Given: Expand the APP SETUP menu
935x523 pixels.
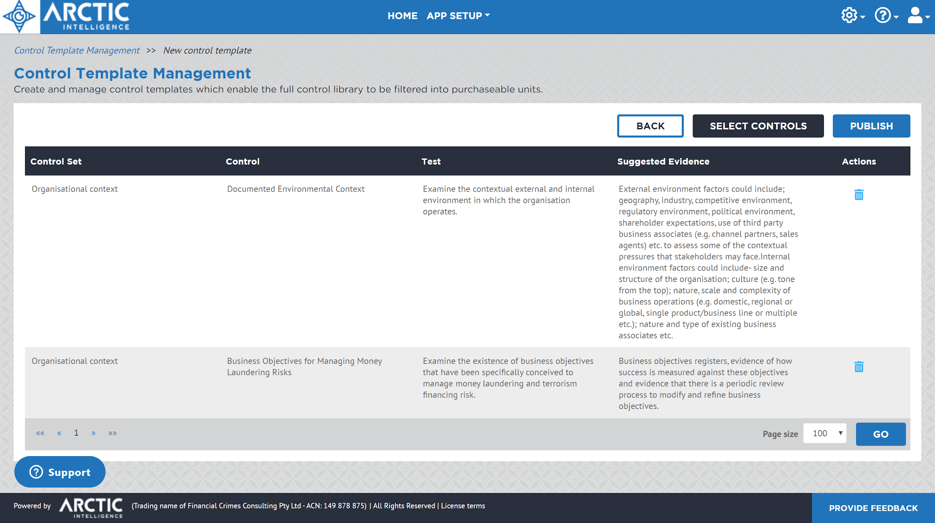Looking at the screenshot, I should click(x=458, y=16).
